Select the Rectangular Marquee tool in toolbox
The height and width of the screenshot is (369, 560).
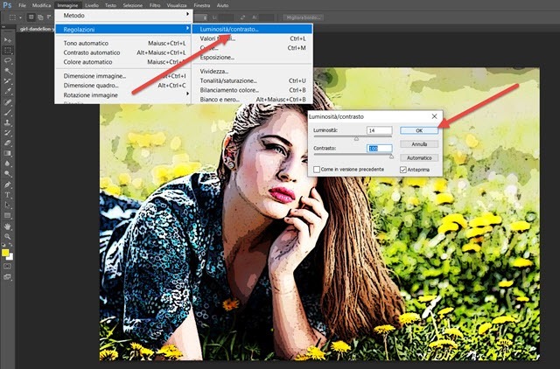(8, 51)
